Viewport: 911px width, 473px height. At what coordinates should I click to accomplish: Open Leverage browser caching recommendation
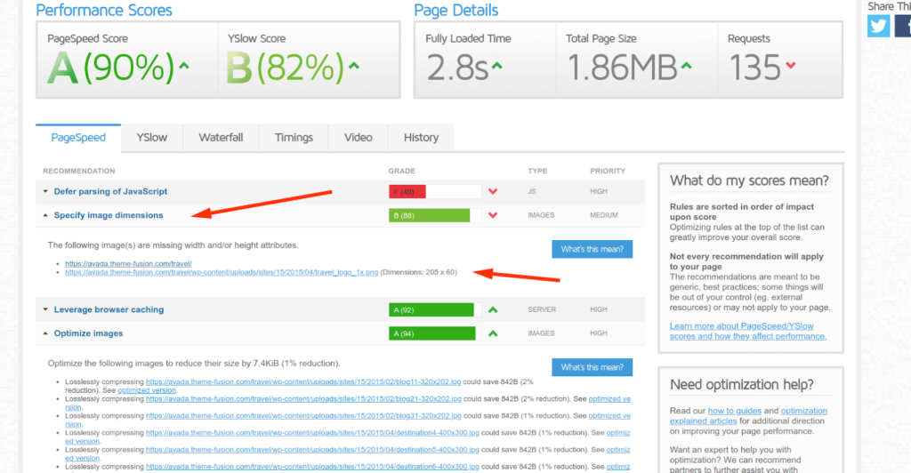tap(109, 310)
